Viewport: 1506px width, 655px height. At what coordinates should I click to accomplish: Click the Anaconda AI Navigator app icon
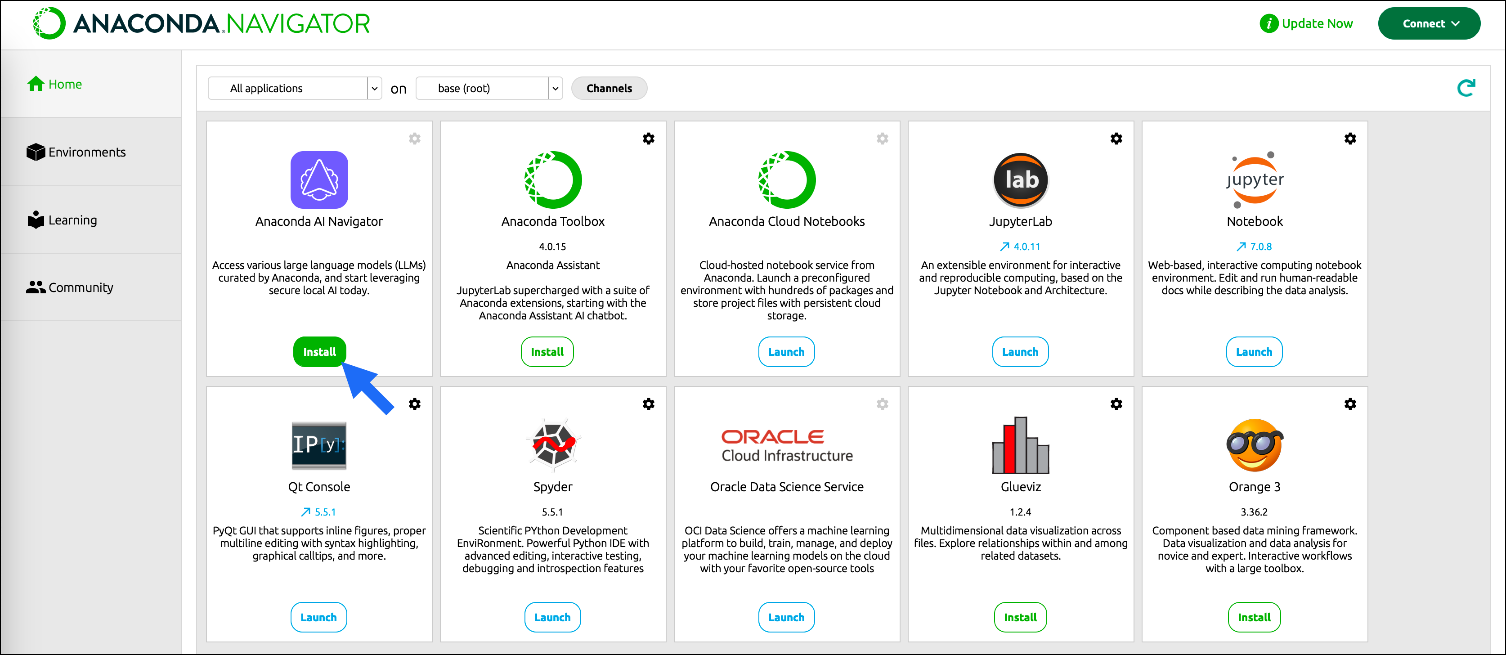click(x=319, y=180)
